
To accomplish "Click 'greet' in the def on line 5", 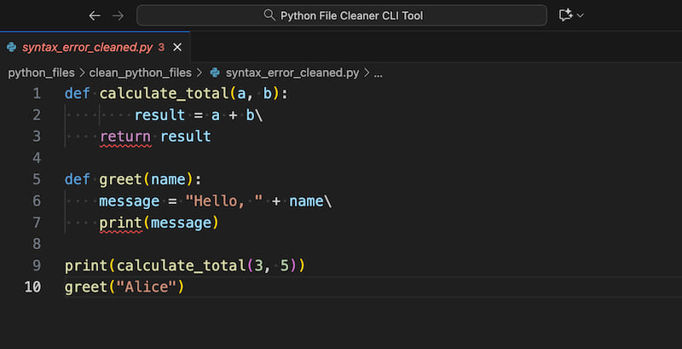I will 120,179.
